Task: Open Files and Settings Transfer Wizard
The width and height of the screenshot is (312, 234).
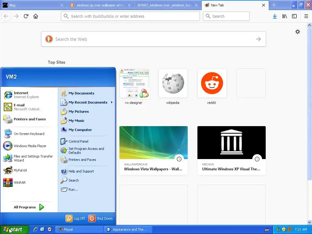Action: point(29,158)
